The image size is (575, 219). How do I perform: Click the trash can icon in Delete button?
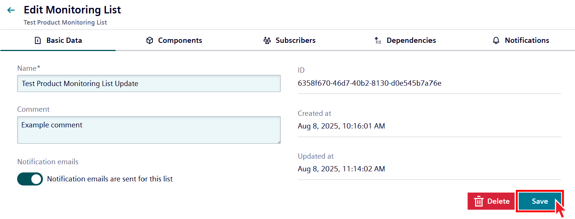coord(478,201)
